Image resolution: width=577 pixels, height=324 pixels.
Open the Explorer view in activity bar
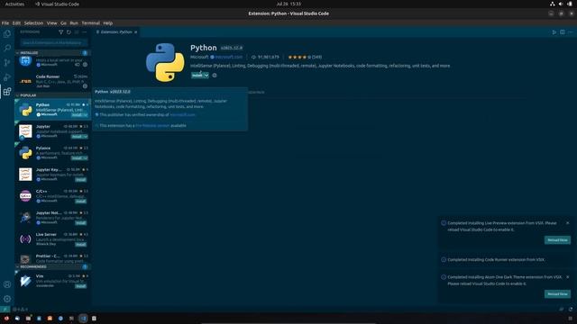(x=7, y=34)
